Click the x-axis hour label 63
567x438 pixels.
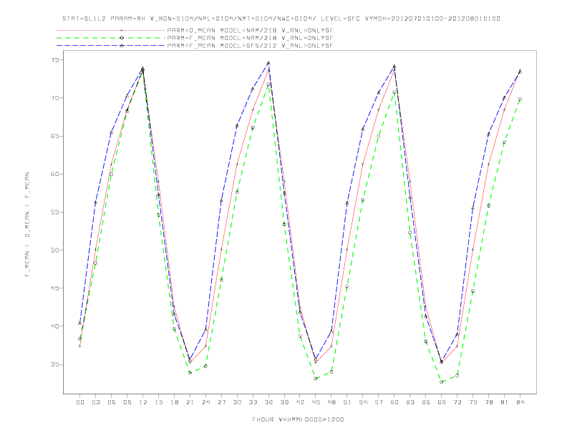[410, 402]
